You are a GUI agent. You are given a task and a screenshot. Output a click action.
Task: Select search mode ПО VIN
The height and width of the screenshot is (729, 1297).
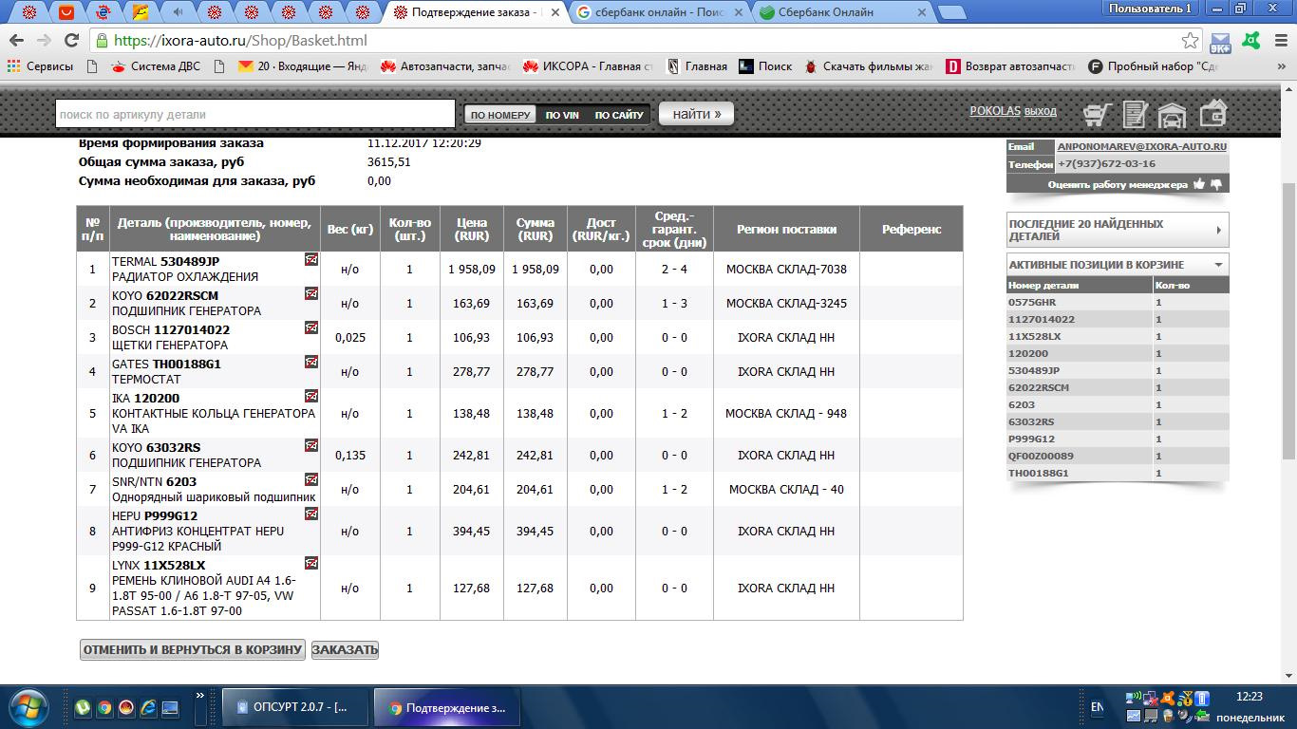(x=562, y=115)
